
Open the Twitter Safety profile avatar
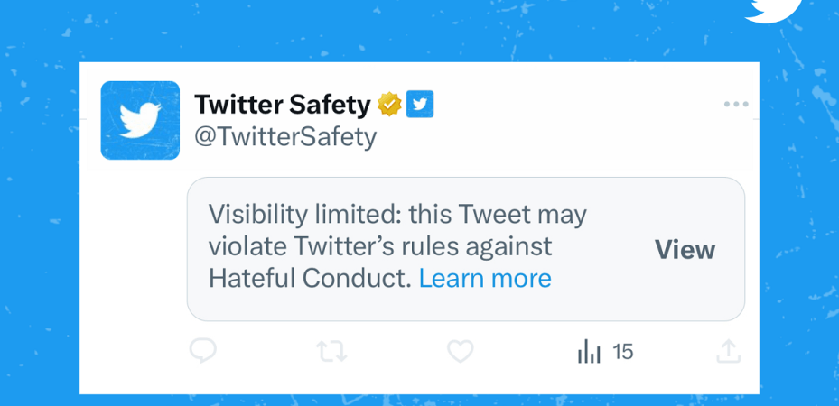(x=140, y=120)
